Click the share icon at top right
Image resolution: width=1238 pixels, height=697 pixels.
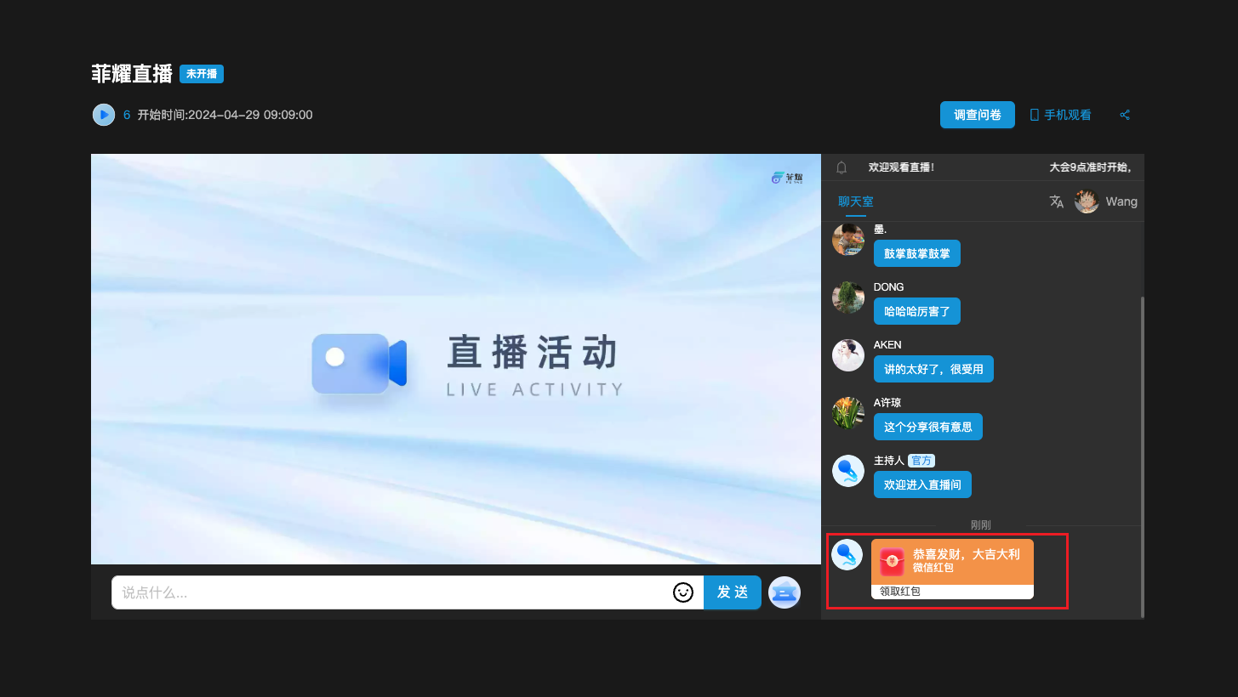click(x=1125, y=115)
